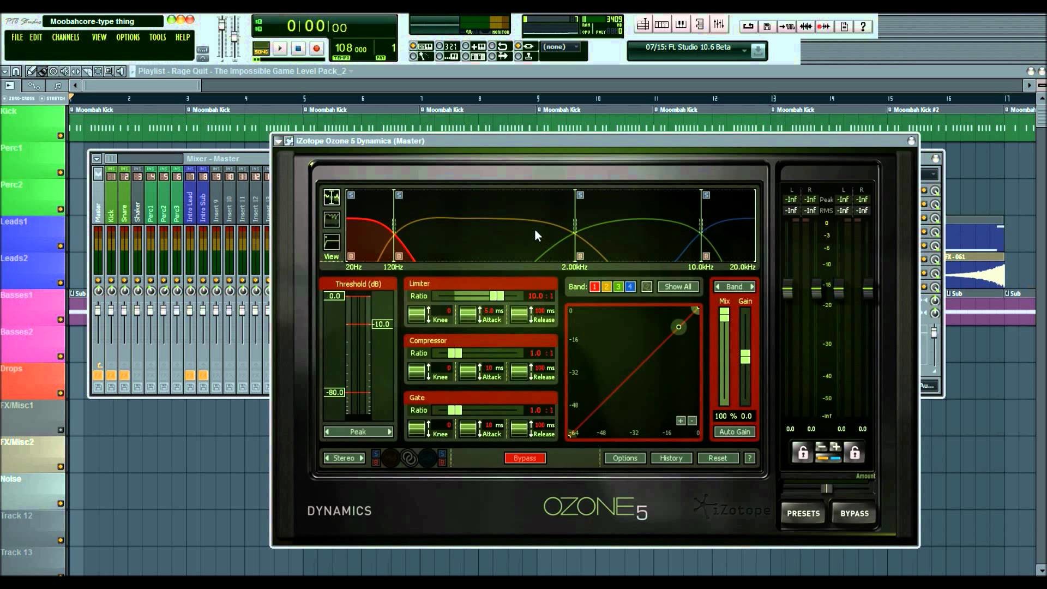Image resolution: width=1047 pixels, height=589 pixels.
Task: Click the next arrow on Stereo mode selector
Action: (361, 458)
